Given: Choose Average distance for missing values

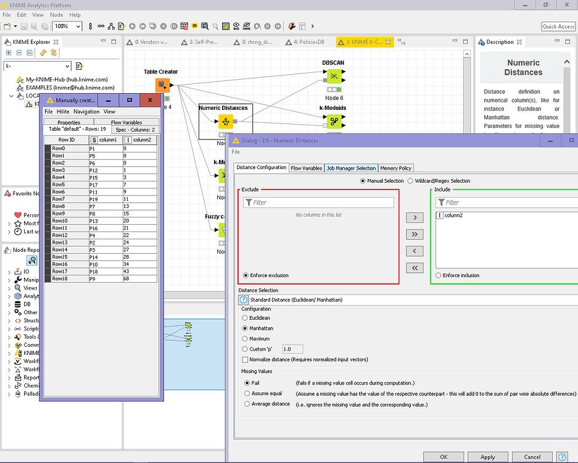Looking at the screenshot, I should point(247,404).
